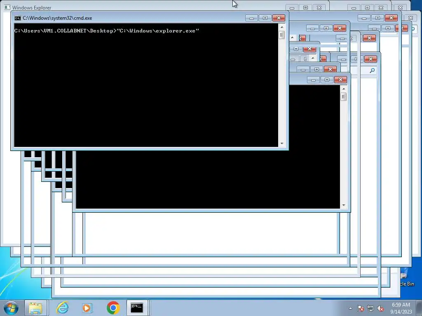Click the search magnifier in Explorer window behind
422x316 pixels.
(372, 70)
